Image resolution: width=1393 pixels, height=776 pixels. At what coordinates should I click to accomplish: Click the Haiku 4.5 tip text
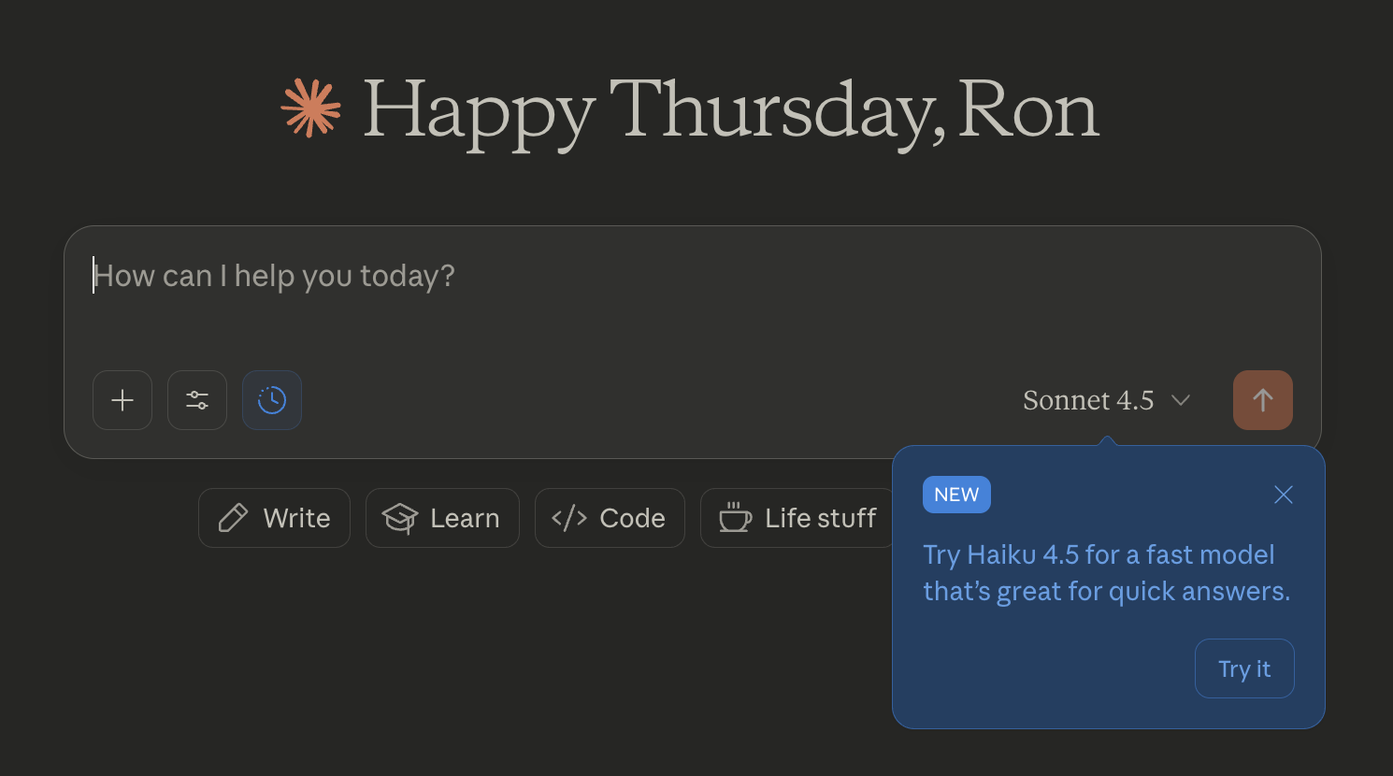pos(1106,573)
